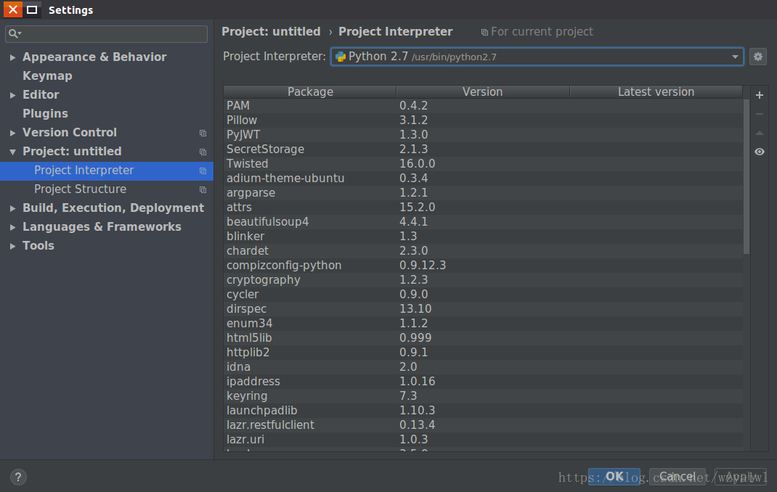Click the For current project copy icon
The image size is (777, 492).
pyautogui.click(x=484, y=32)
